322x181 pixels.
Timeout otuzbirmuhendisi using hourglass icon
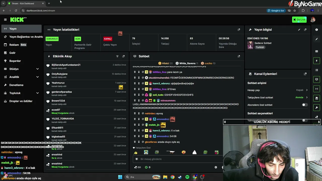pyautogui.click(x=139, y=78)
